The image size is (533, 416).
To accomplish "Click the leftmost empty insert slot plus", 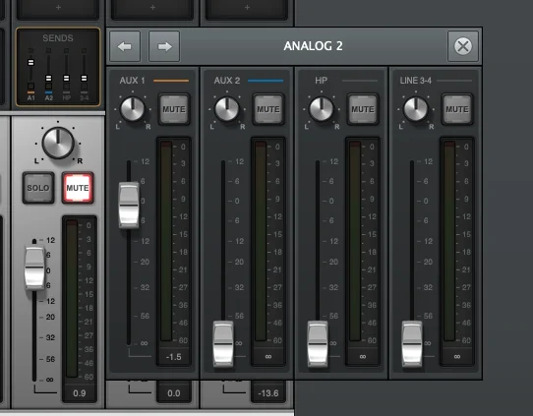I will click(x=58, y=8).
